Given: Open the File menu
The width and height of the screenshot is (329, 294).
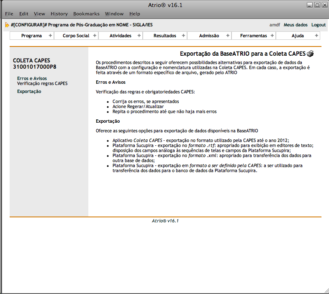Looking at the screenshot, I should tap(9, 14).
